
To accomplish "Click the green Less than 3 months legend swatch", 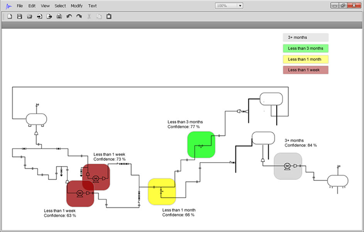I will 306,48.
